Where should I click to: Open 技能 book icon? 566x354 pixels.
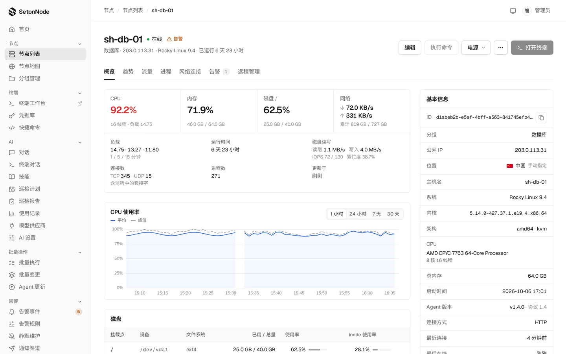[x=12, y=177]
